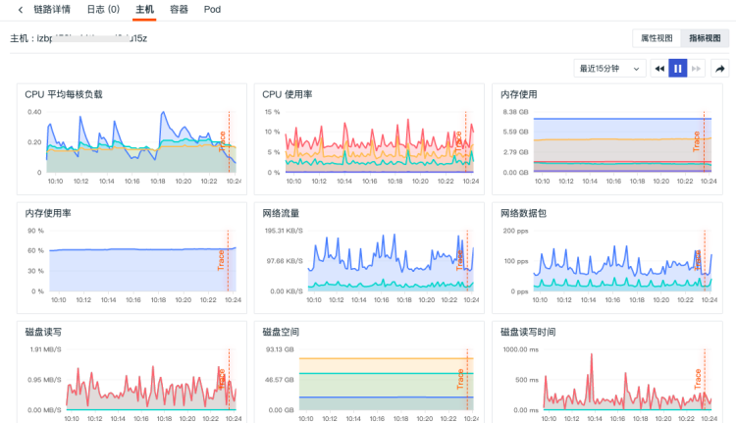Click the fast-forward time range icon
This screenshot has width=736, height=423.
(x=696, y=69)
